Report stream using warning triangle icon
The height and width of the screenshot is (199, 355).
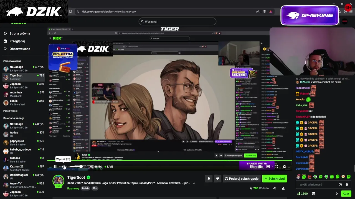tap(283, 188)
